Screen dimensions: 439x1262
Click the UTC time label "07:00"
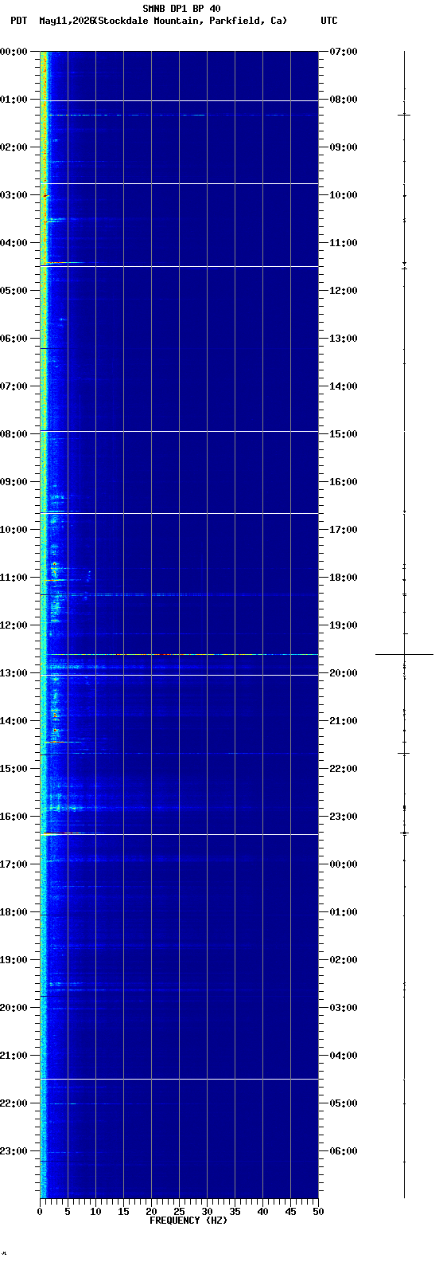point(344,52)
